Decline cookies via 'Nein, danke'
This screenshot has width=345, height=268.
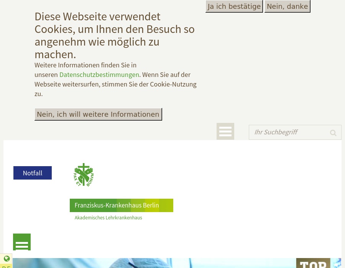click(x=287, y=7)
